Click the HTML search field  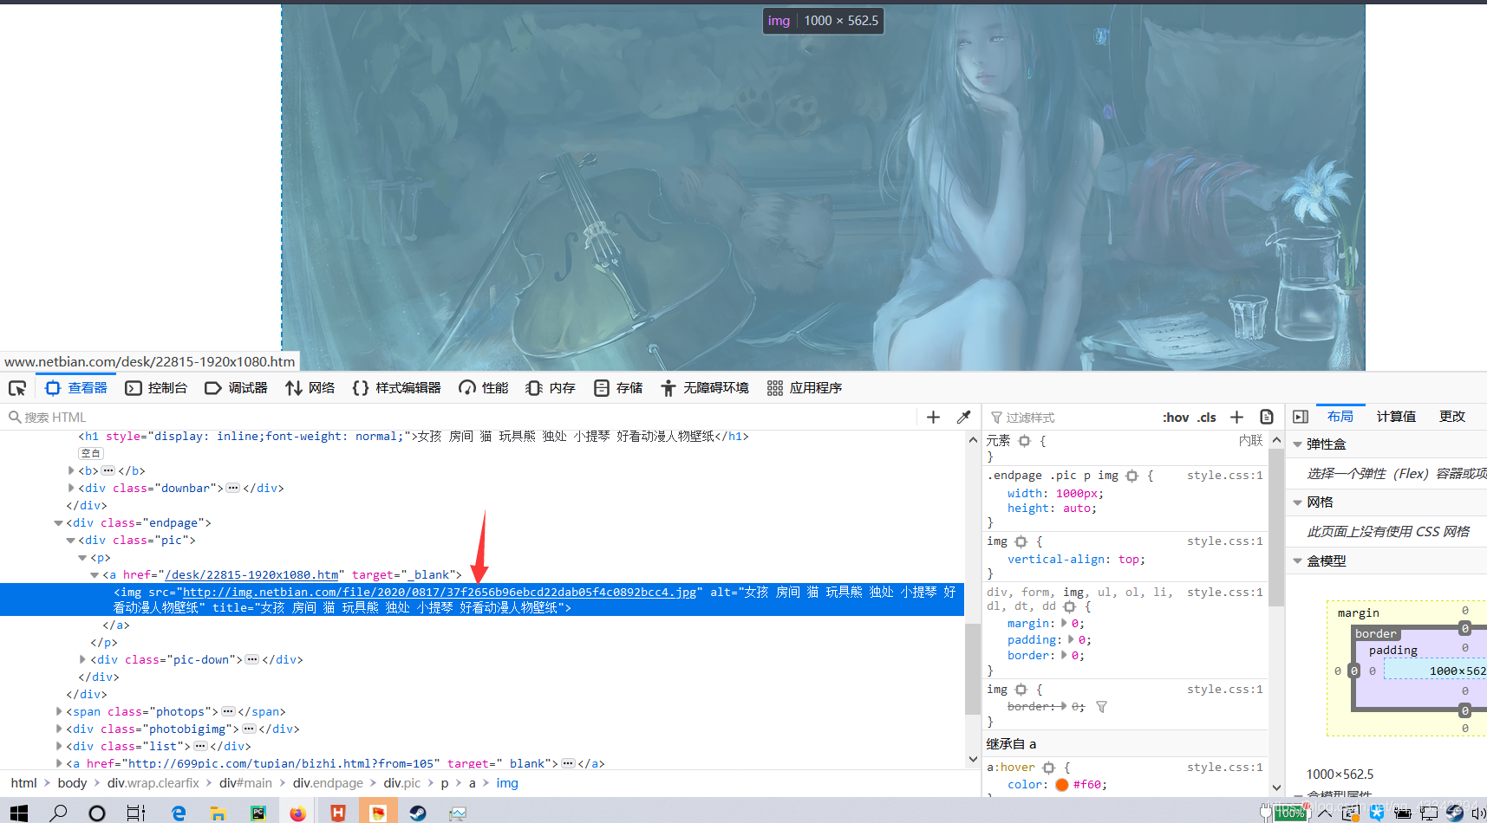(x=460, y=417)
